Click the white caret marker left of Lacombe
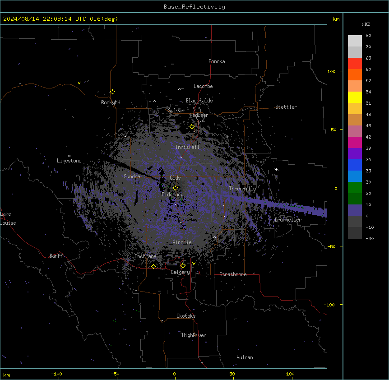 click(179, 89)
